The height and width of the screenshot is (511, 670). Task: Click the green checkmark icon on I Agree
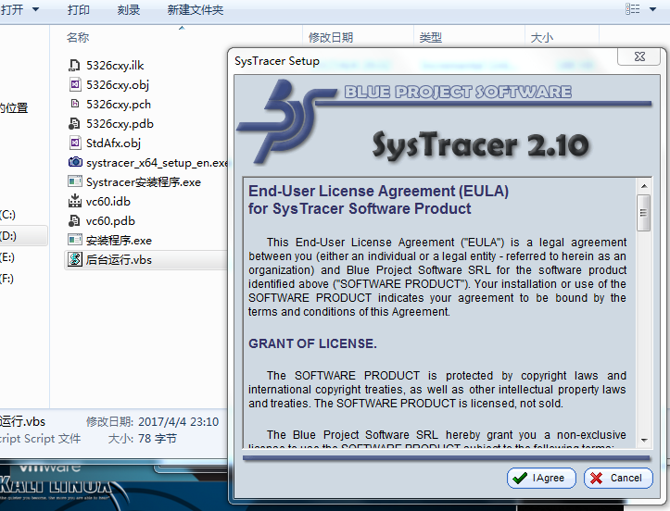click(520, 478)
